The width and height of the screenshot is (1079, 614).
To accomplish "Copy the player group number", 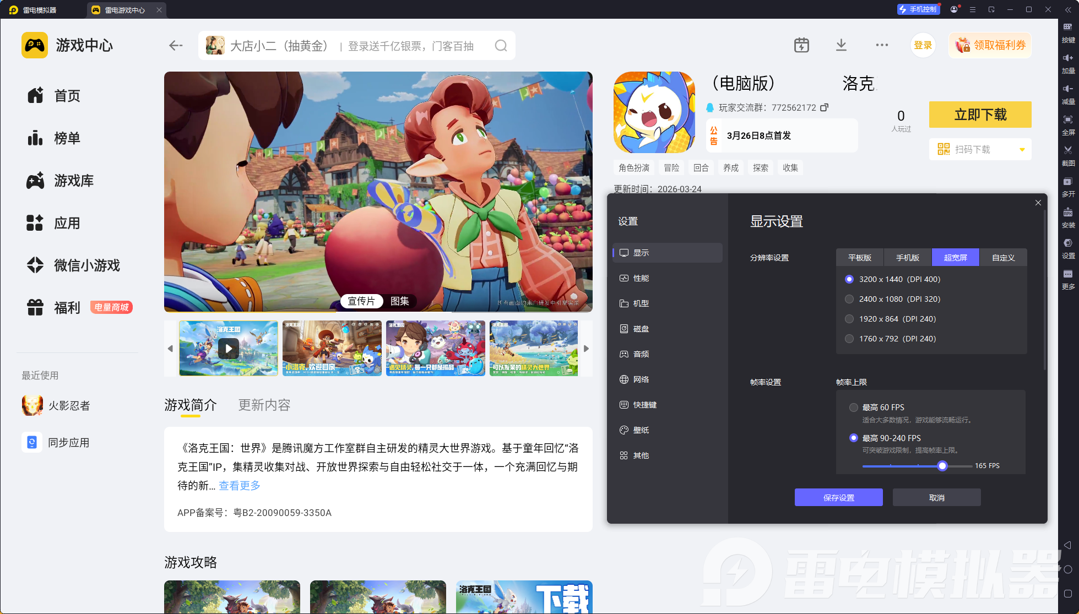I will click(824, 107).
